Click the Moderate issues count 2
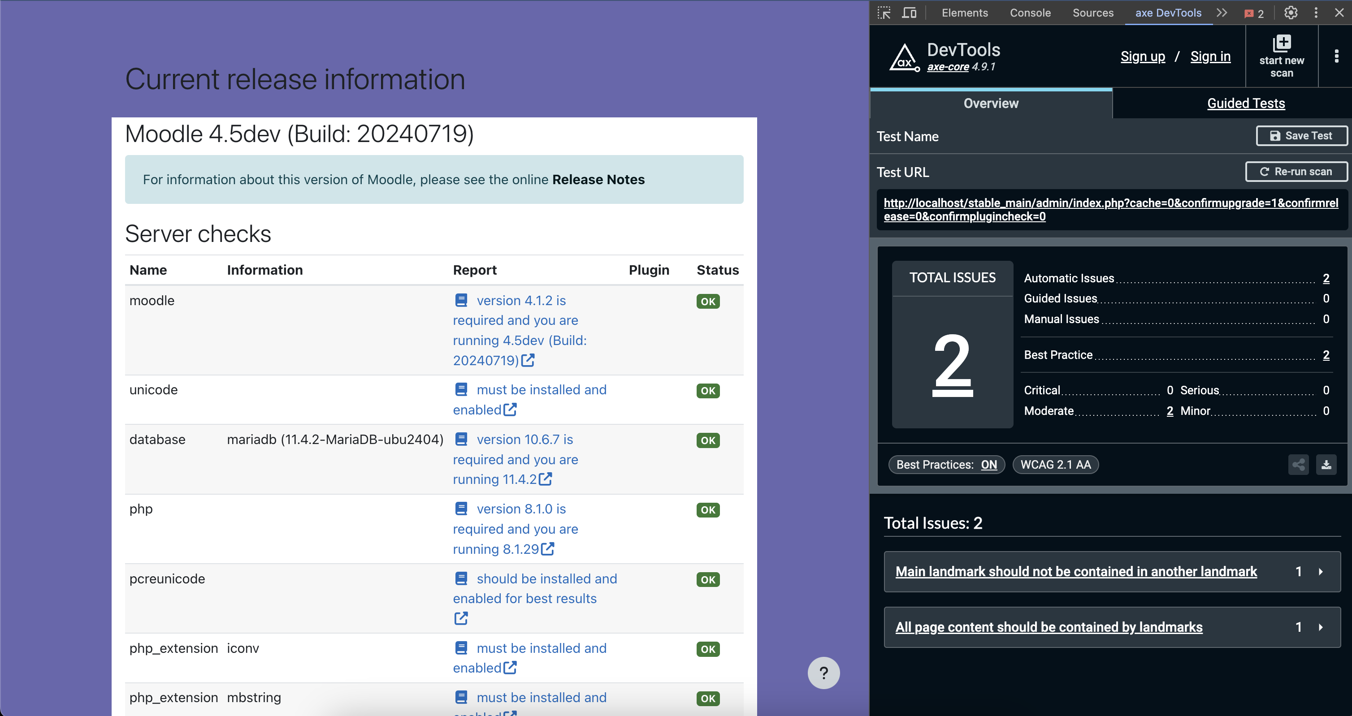 coord(1170,411)
